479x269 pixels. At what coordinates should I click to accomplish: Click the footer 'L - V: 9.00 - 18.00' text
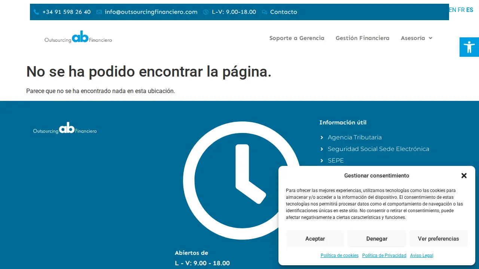[202, 263]
